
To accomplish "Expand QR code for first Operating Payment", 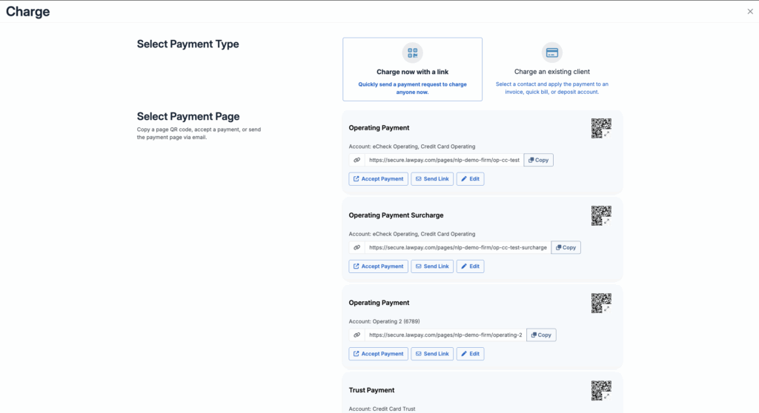I will click(601, 129).
